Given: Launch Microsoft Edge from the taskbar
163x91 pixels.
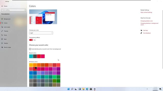Looking at the screenshot, I should pyautogui.click(x=87, y=89).
